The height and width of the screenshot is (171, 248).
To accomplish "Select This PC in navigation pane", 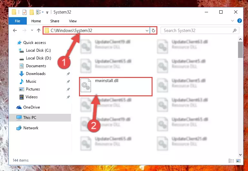I will pyautogui.click(x=40, y=118).
